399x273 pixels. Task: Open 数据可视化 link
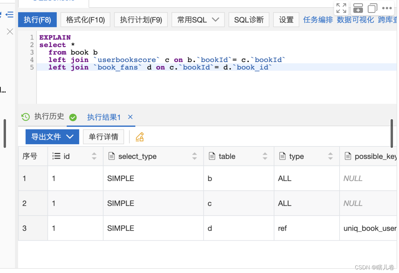pos(355,20)
